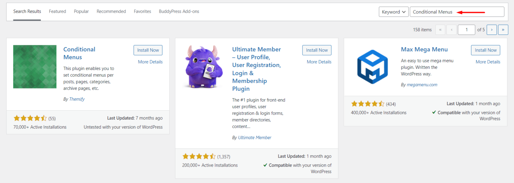Open the Favorites tab
Image resolution: width=514 pixels, height=183 pixels.
[x=142, y=11]
